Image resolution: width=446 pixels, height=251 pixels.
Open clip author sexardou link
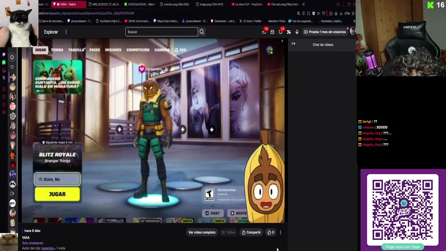[x=48, y=248]
